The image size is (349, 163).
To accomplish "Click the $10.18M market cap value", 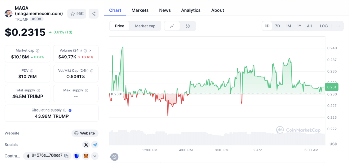I will click(20, 57).
